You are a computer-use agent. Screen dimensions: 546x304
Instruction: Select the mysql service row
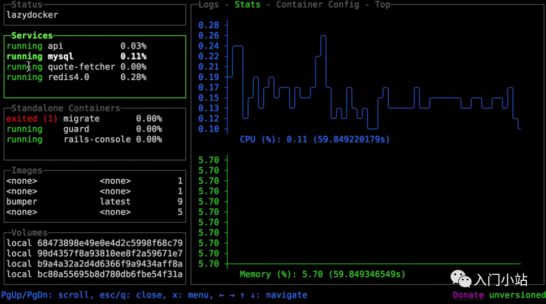click(x=95, y=57)
